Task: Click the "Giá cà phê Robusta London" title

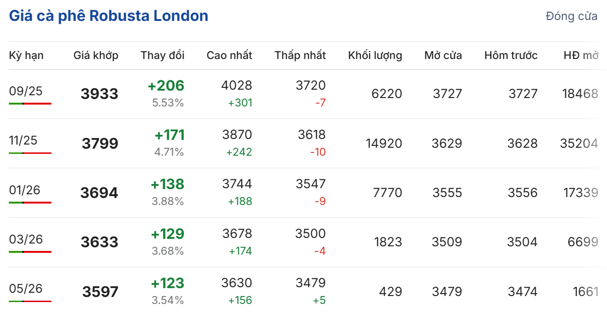Action: [108, 16]
